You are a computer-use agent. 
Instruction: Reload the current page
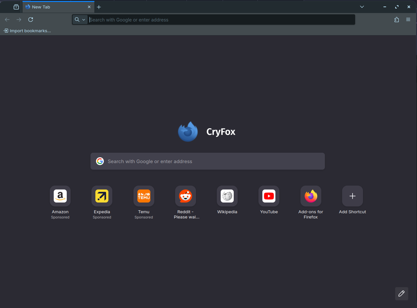tap(31, 20)
